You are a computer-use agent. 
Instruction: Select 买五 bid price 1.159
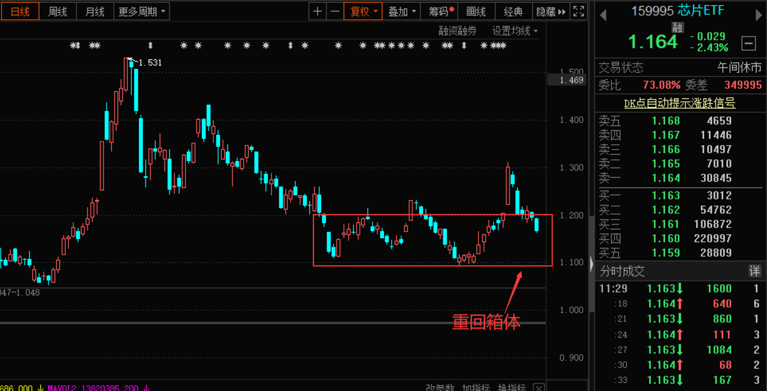pyautogui.click(x=666, y=253)
